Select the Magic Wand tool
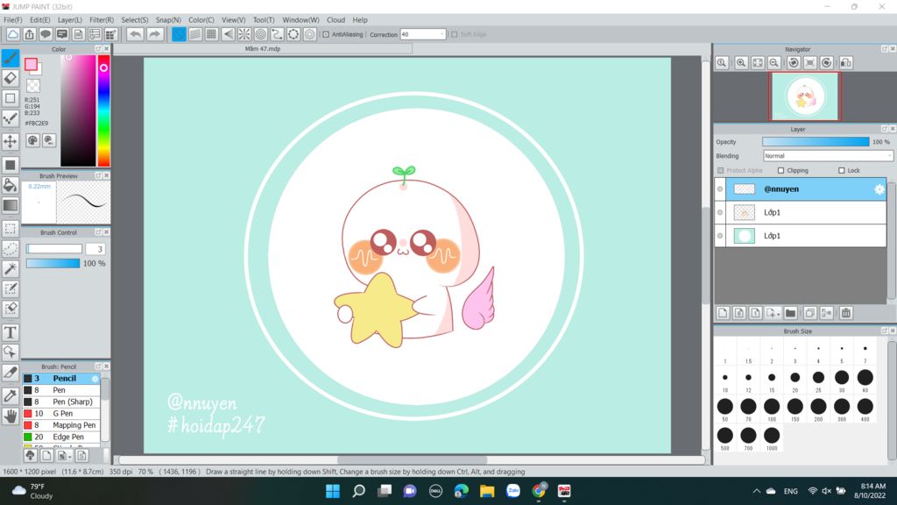 pyautogui.click(x=11, y=268)
